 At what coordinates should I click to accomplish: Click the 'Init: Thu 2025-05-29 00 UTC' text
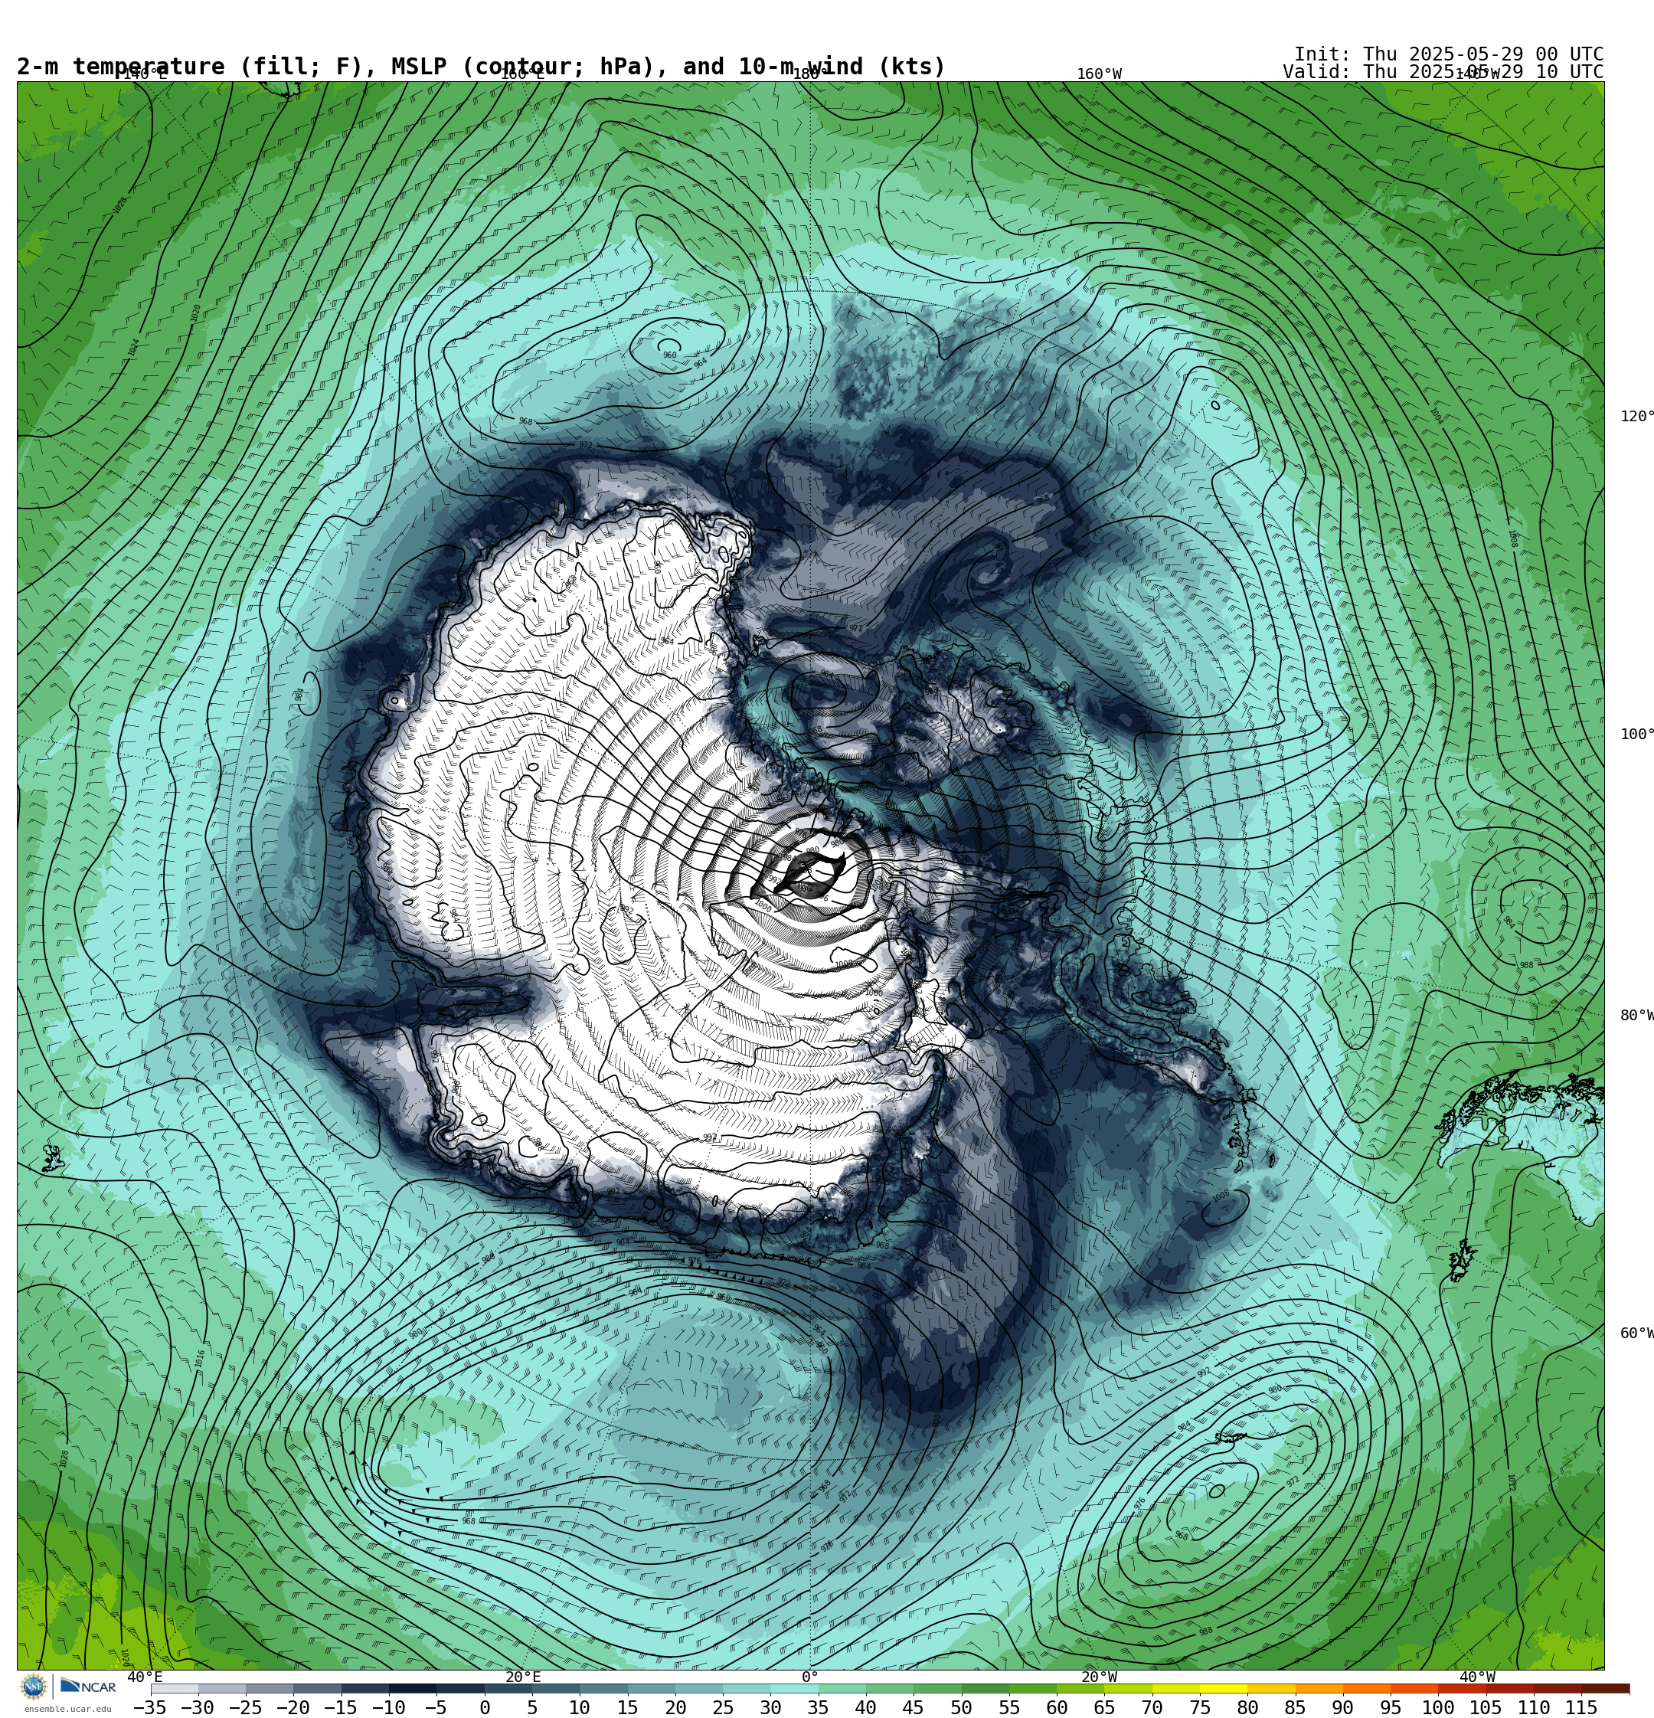pyautogui.click(x=1448, y=54)
